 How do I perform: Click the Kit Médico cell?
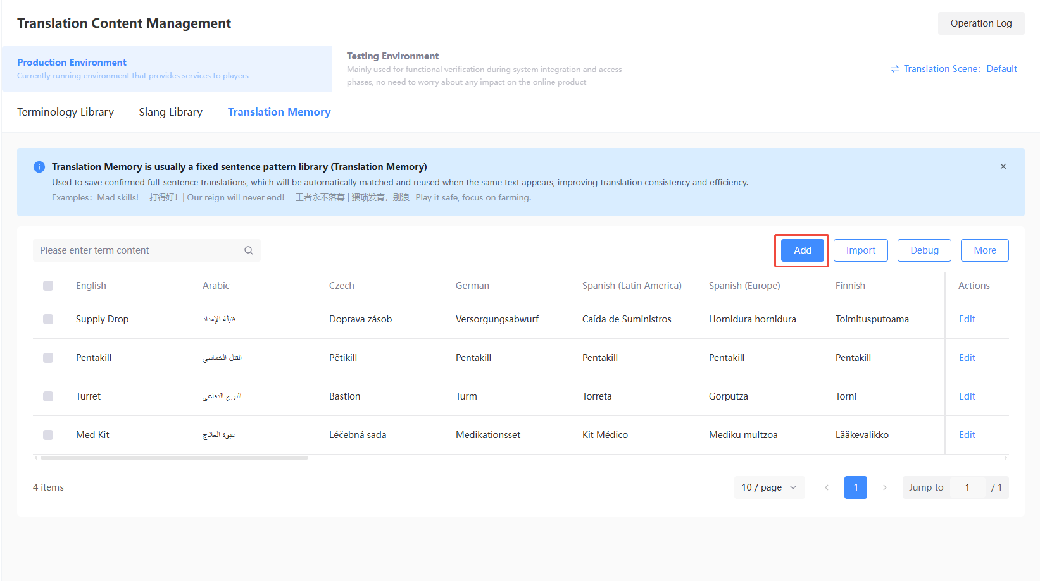point(605,435)
